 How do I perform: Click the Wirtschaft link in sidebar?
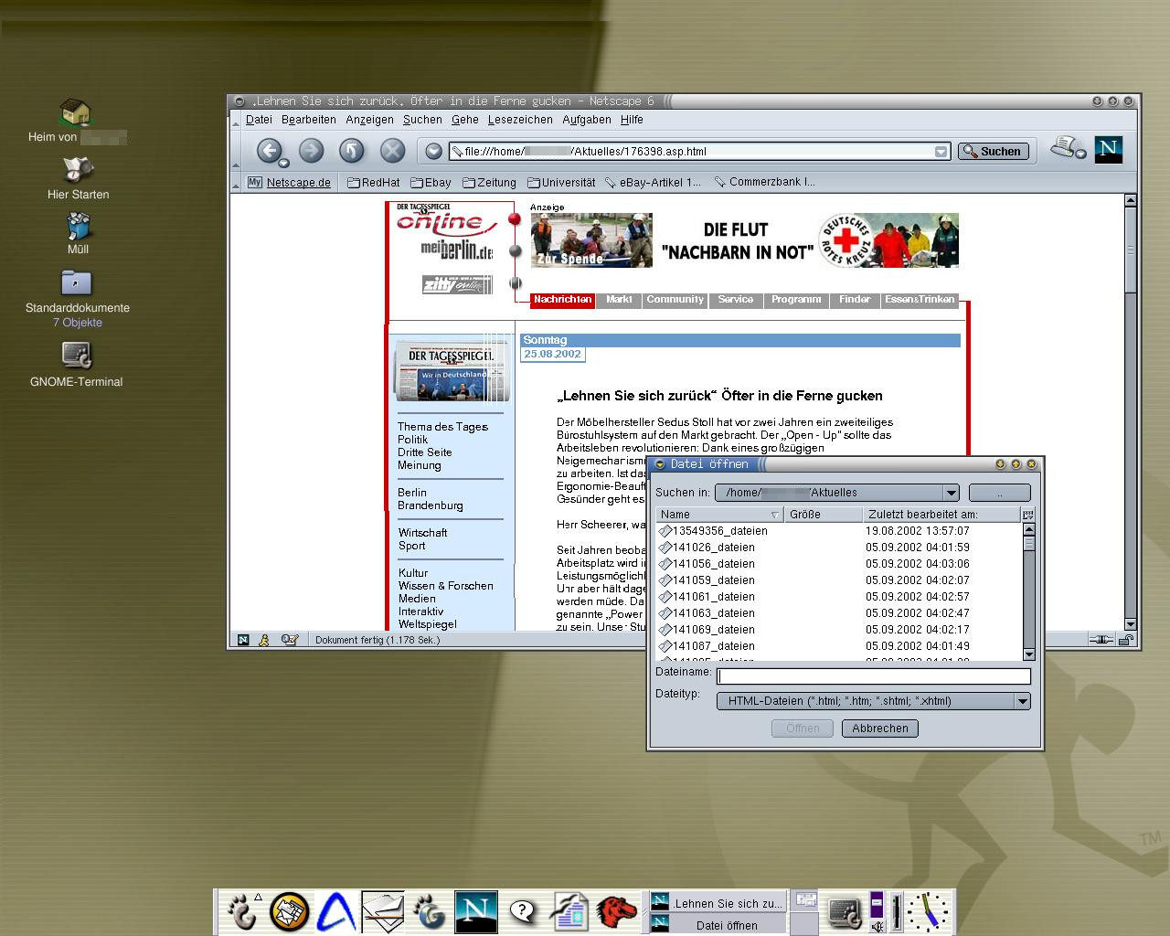click(x=423, y=533)
